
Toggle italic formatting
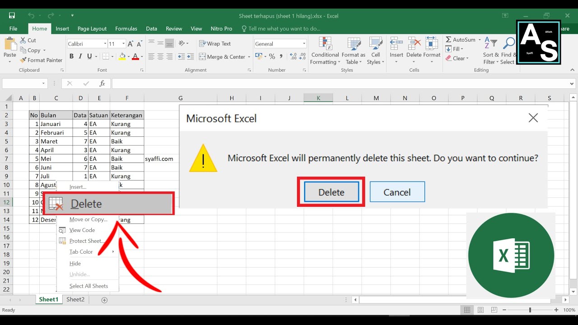coord(80,57)
